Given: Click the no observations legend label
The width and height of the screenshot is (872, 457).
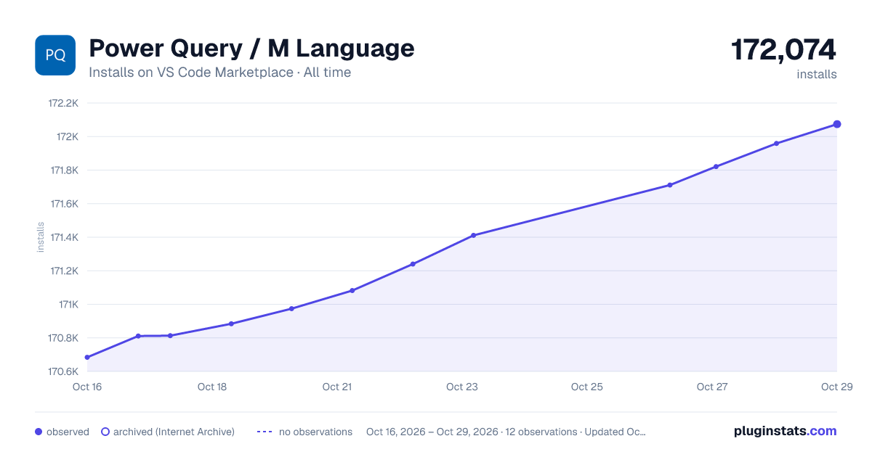Looking at the screenshot, I should pos(315,432).
